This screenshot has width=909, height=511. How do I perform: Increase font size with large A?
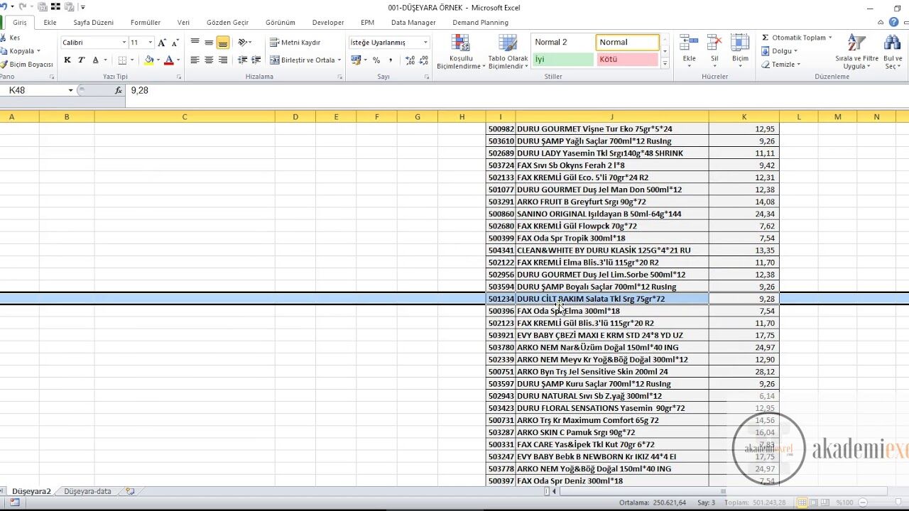[162, 43]
